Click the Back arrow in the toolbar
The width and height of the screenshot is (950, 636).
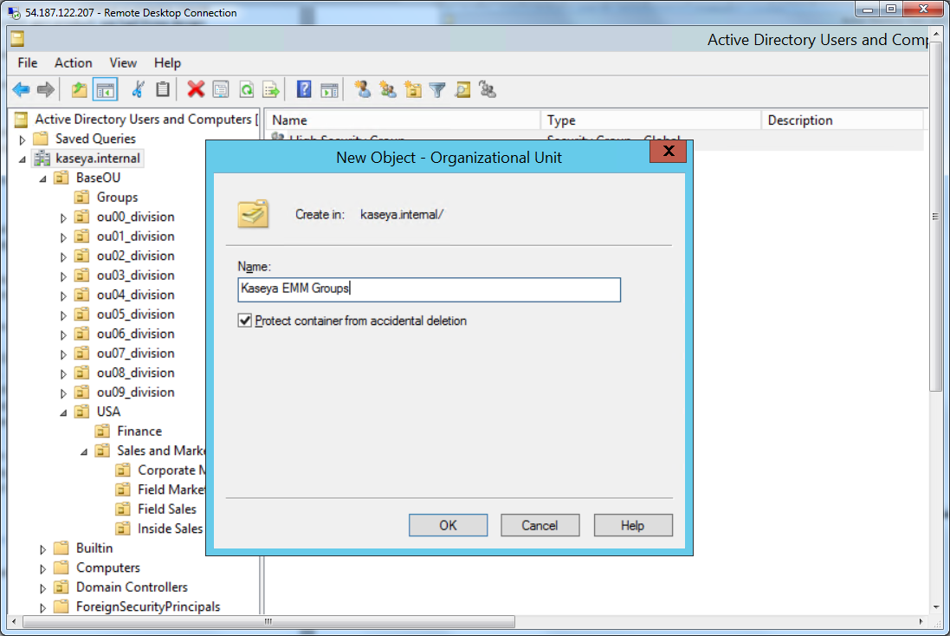(21, 89)
